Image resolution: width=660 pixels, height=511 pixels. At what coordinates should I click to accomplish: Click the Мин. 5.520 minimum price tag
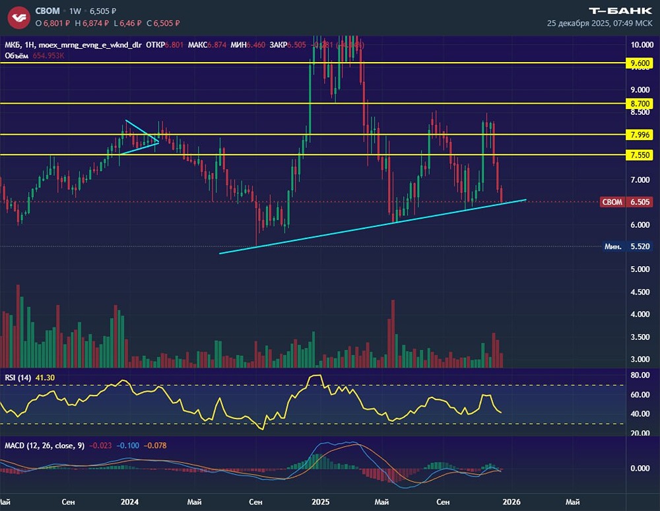coord(627,246)
